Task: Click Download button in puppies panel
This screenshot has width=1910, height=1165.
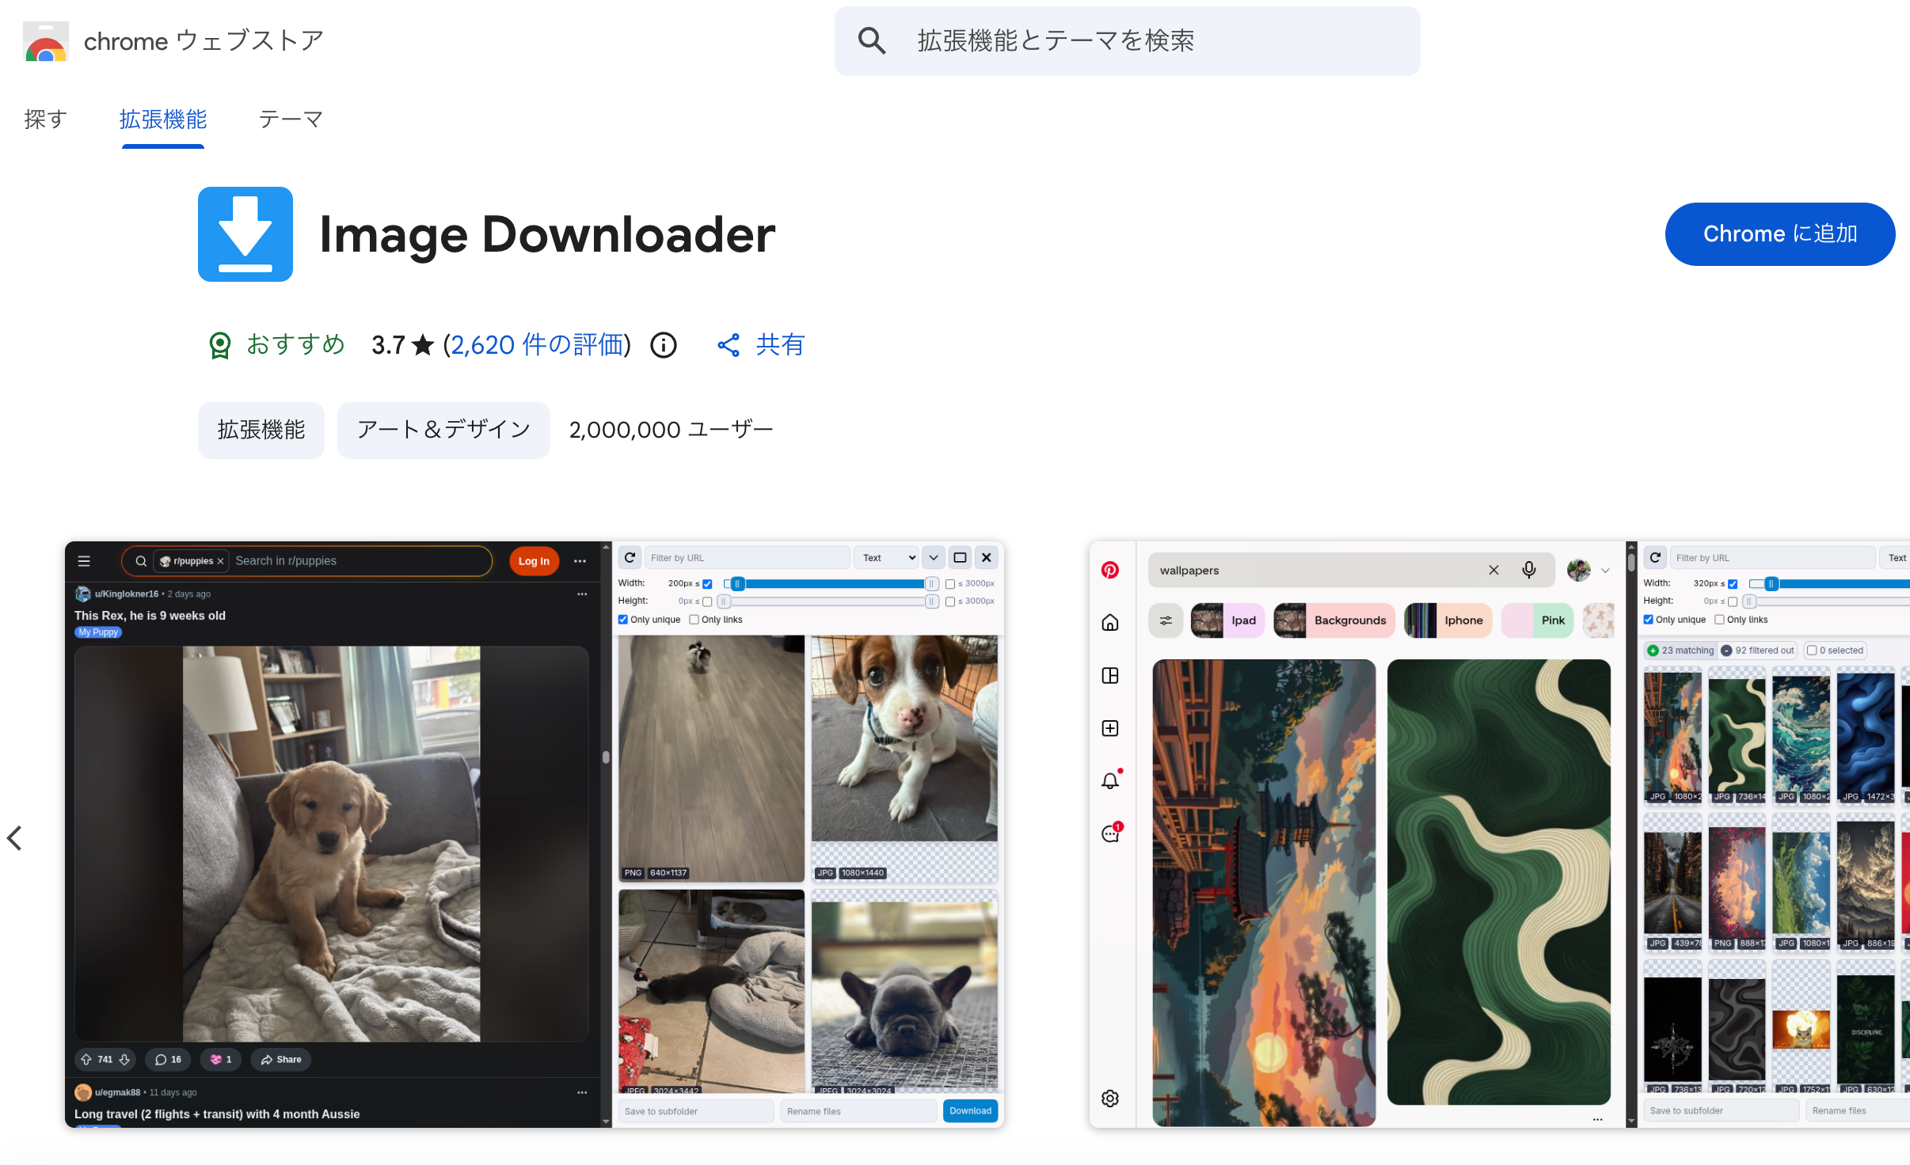Action: click(x=970, y=1111)
